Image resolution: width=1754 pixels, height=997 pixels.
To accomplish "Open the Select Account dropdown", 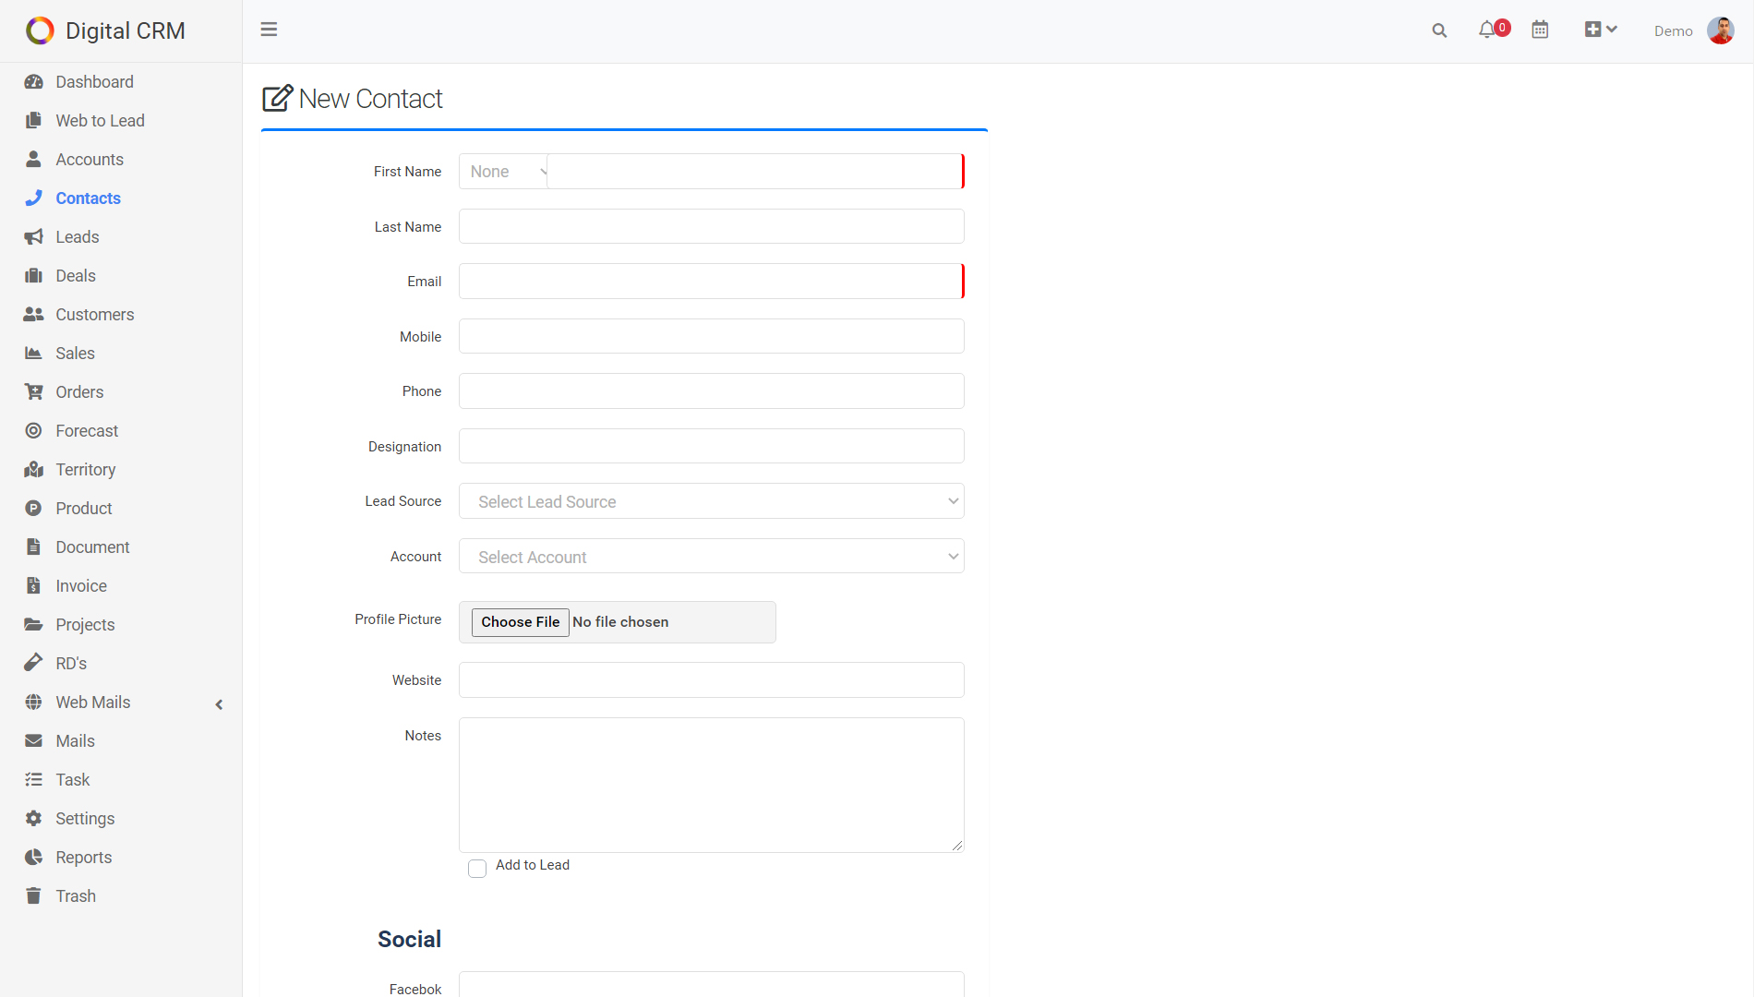I will [712, 557].
